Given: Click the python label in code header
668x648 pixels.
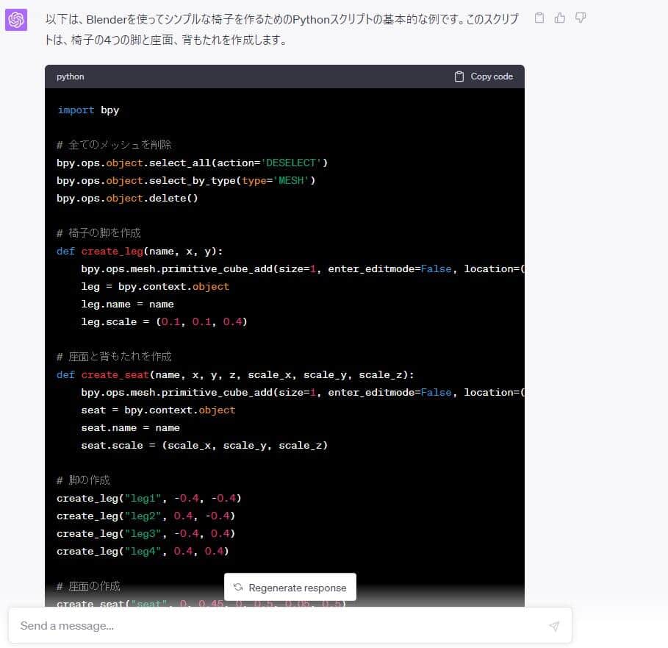Looking at the screenshot, I should [71, 76].
